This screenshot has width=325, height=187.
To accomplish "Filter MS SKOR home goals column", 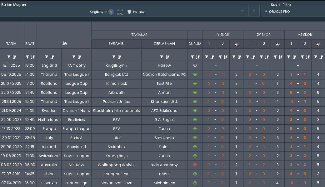I will point(288,57).
